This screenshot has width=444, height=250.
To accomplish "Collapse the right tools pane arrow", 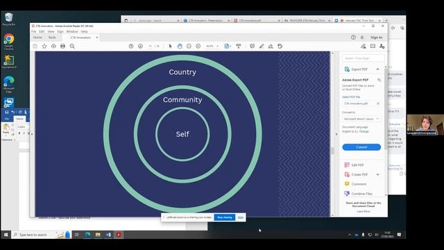I will pyautogui.click(x=336, y=134).
